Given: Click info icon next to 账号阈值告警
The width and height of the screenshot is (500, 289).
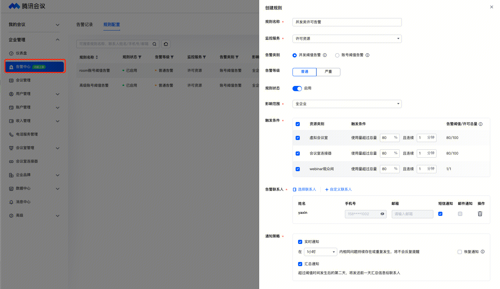Looking at the screenshot, I should tap(367, 55).
